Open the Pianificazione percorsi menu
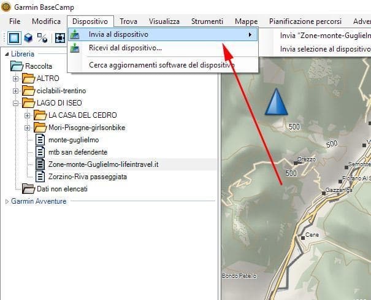The height and width of the screenshot is (300, 371). pyautogui.click(x=305, y=21)
